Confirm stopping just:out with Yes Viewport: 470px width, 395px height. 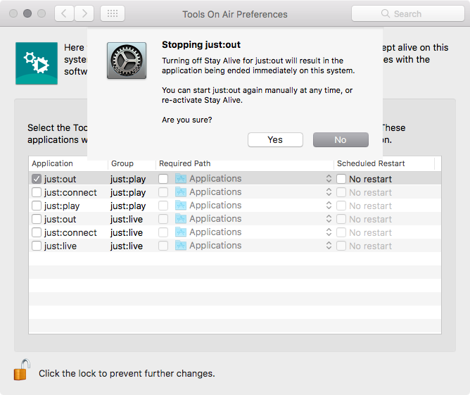(275, 140)
